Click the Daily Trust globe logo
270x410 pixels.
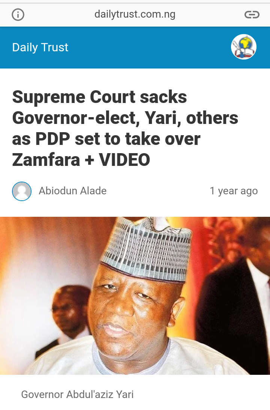[243, 47]
